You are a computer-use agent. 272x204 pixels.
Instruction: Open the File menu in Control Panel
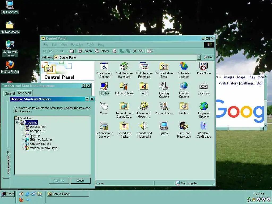(45, 45)
